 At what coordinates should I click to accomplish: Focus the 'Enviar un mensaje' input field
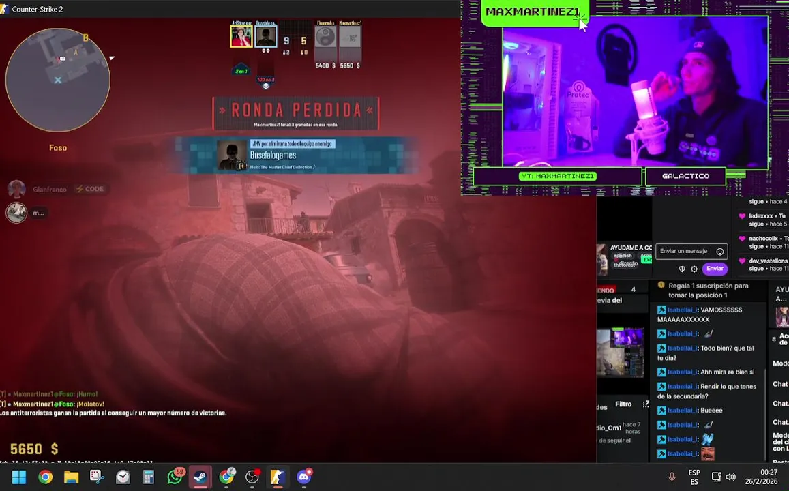click(x=691, y=251)
